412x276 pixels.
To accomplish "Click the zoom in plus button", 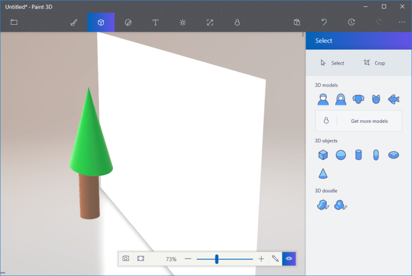I will click(x=261, y=259).
